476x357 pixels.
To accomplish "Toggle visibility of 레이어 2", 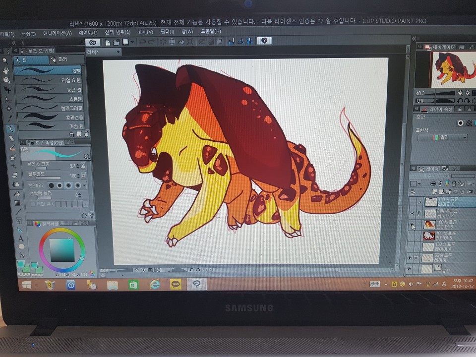I will coord(412,213).
